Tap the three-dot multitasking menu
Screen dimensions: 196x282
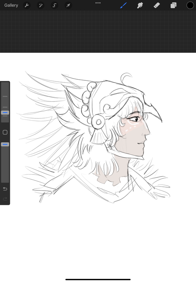point(98,3)
